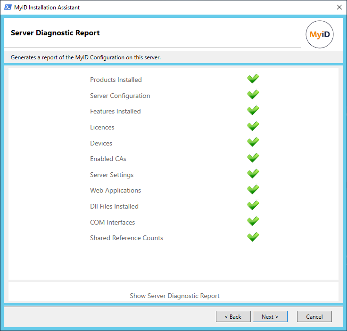Image resolution: width=347 pixels, height=331 pixels.
Task: Click the Shared Reference Counts label
Action: pyautogui.click(x=126, y=238)
